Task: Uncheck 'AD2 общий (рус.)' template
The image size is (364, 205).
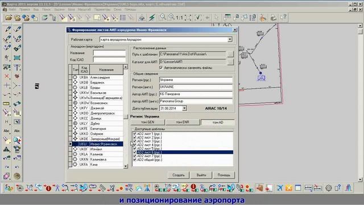Action: pos(135,159)
